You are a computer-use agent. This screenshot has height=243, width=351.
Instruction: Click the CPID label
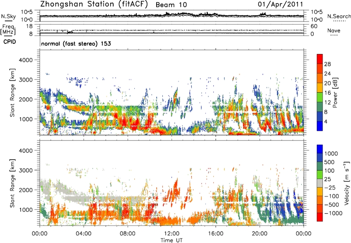(x=10, y=42)
